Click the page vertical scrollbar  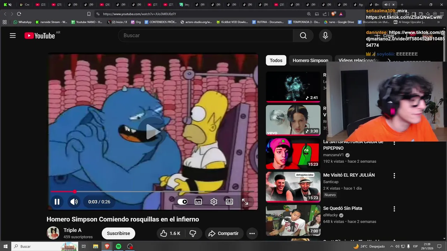444,134
